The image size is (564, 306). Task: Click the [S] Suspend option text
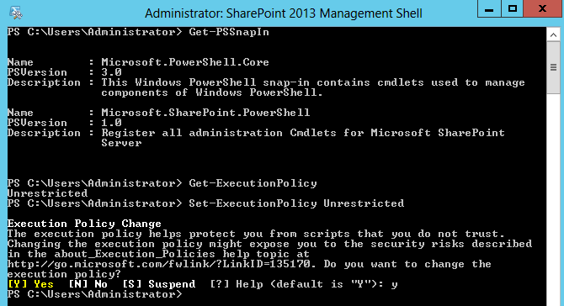[x=158, y=284]
